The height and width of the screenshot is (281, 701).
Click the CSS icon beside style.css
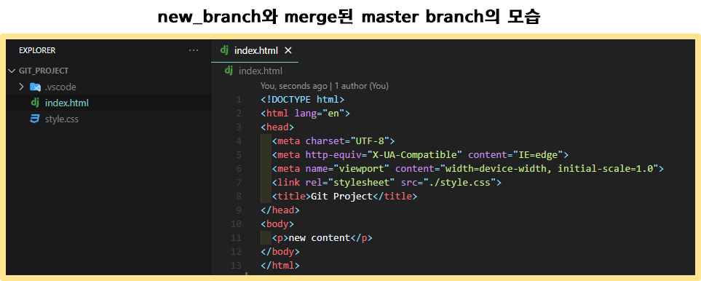coord(34,119)
